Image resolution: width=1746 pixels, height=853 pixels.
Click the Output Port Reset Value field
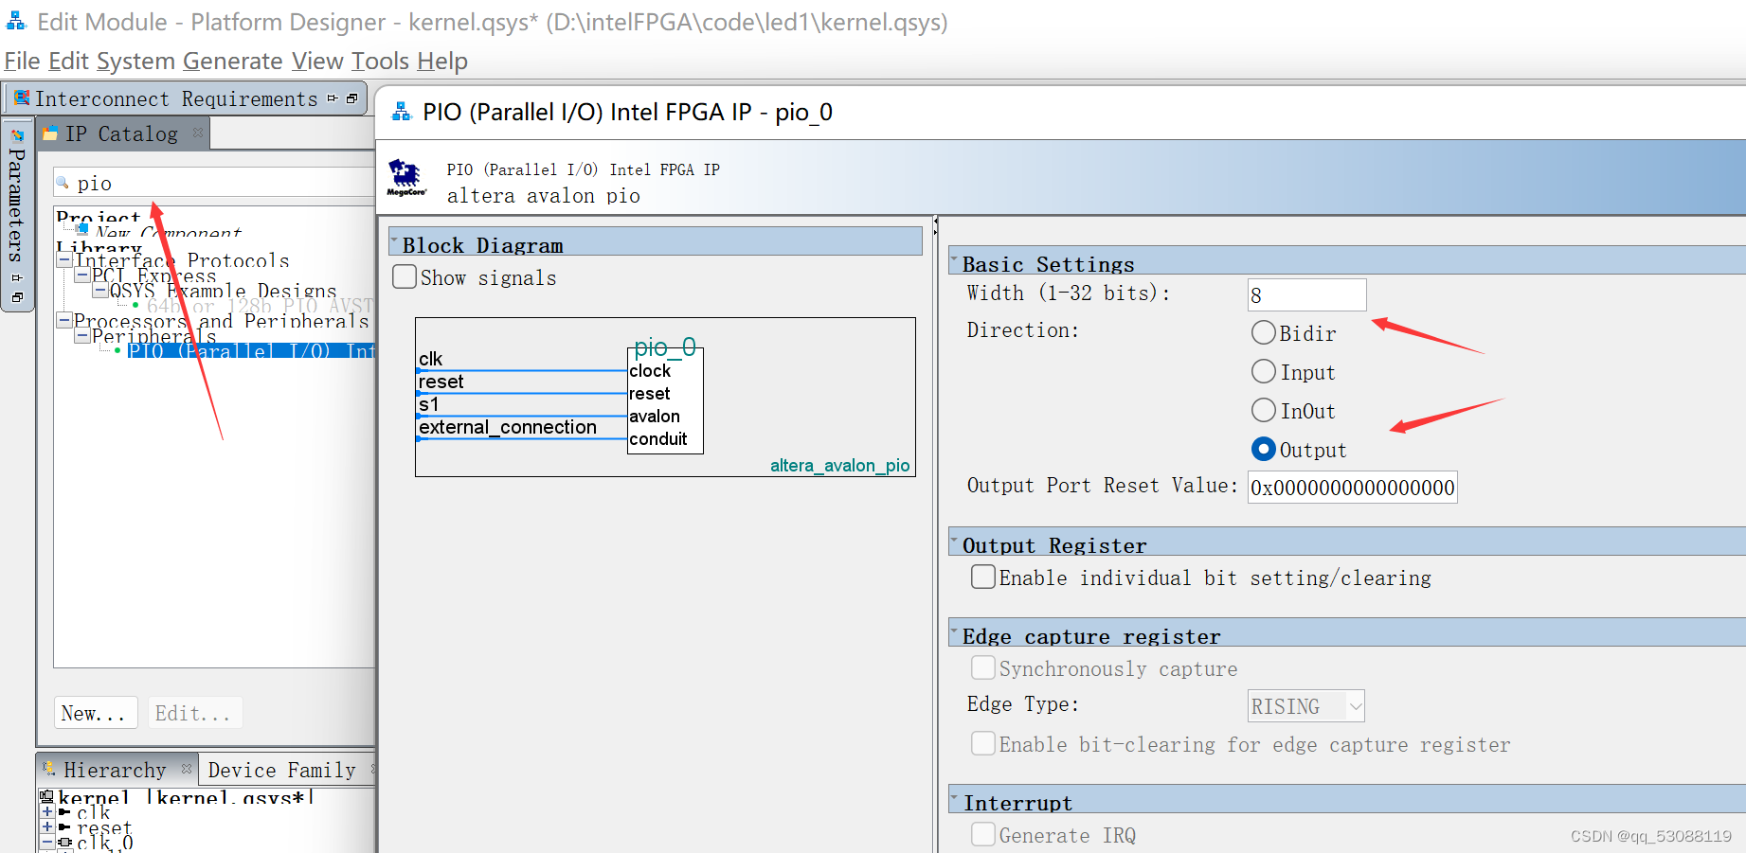click(1352, 488)
